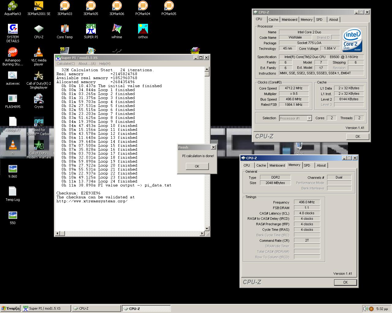Open the 3DMark2001 SE desktop icon
The height and width of the screenshot is (313, 392).
(39, 8)
